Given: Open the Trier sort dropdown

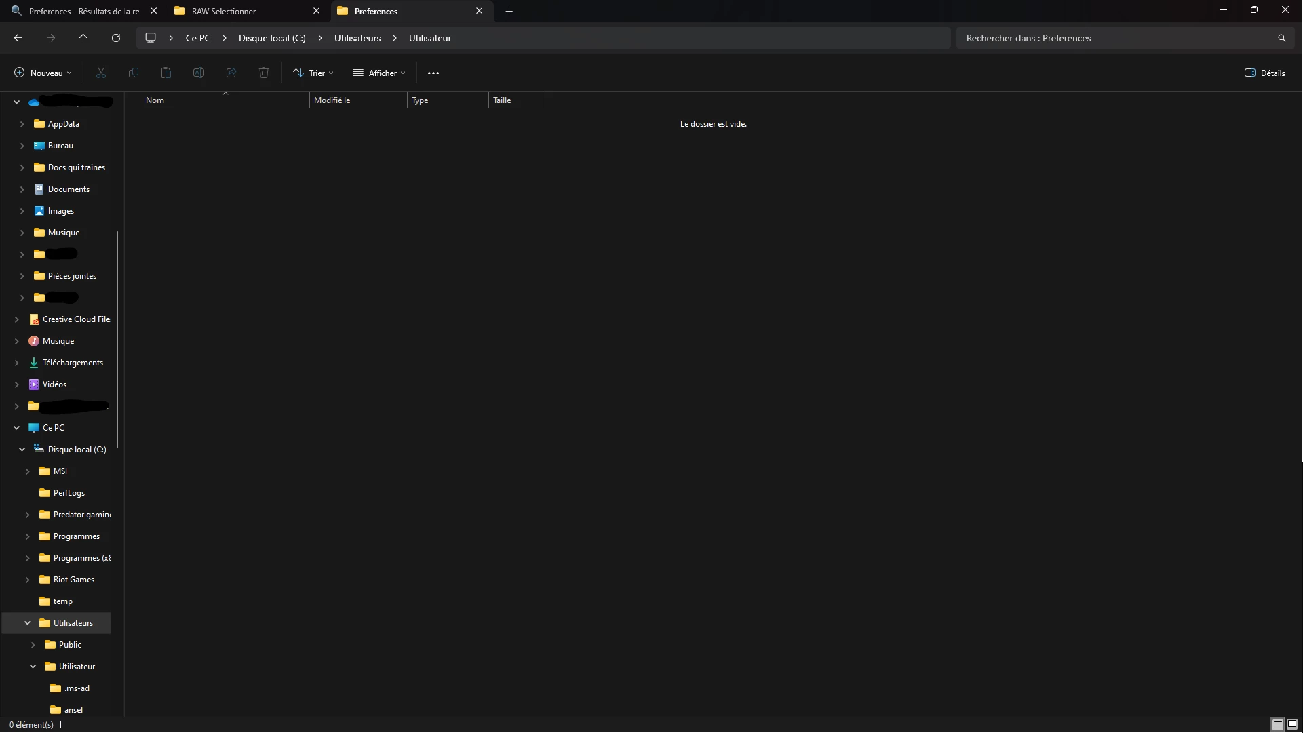Looking at the screenshot, I should [313, 73].
